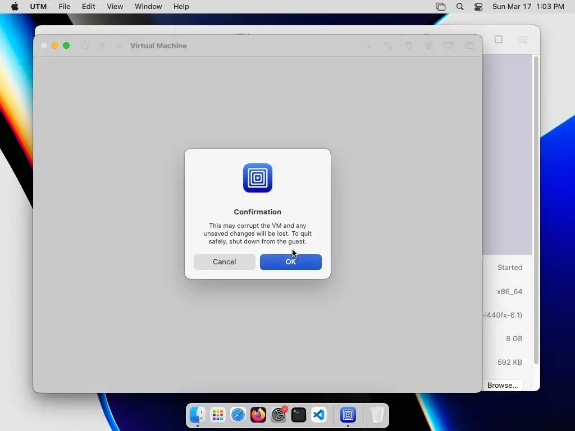The height and width of the screenshot is (431, 575).
Task: Cancel the confirmation dialog
Action: [225, 262]
